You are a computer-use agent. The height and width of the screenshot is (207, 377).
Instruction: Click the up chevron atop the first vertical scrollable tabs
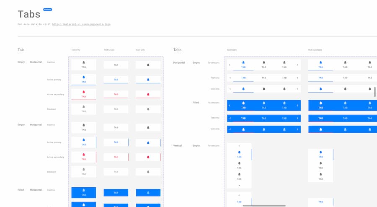coord(239,146)
